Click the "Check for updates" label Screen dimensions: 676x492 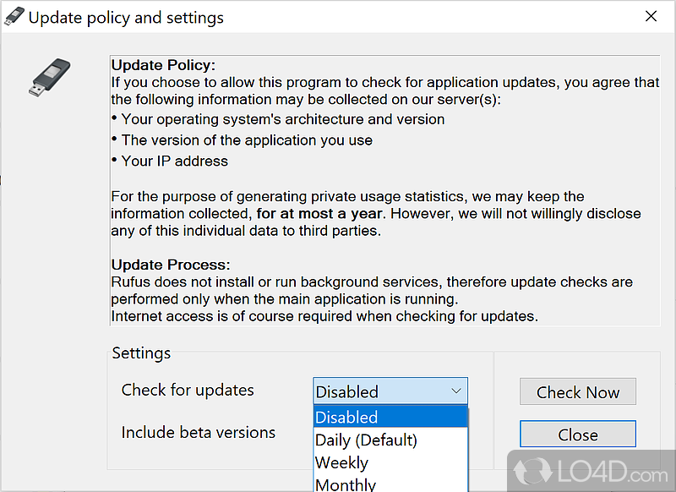click(188, 390)
